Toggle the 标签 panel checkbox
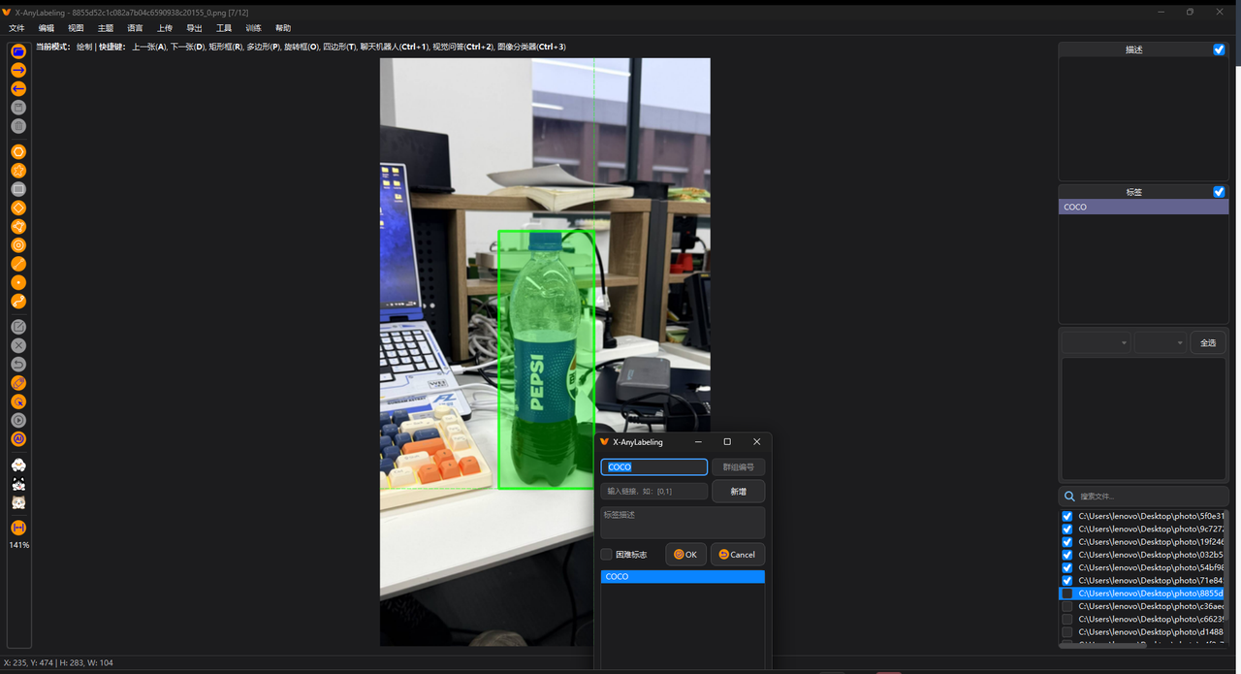 pos(1219,192)
